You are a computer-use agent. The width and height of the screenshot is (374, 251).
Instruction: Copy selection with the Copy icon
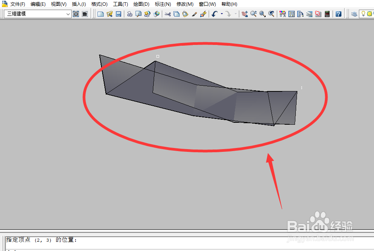(177, 14)
